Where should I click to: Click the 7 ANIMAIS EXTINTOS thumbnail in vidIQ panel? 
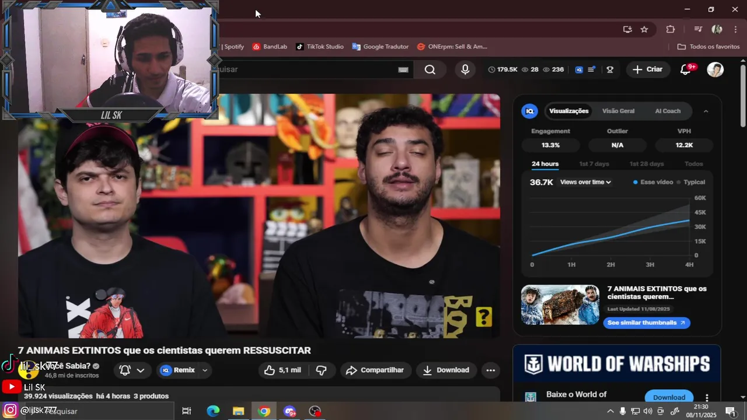[x=560, y=305]
